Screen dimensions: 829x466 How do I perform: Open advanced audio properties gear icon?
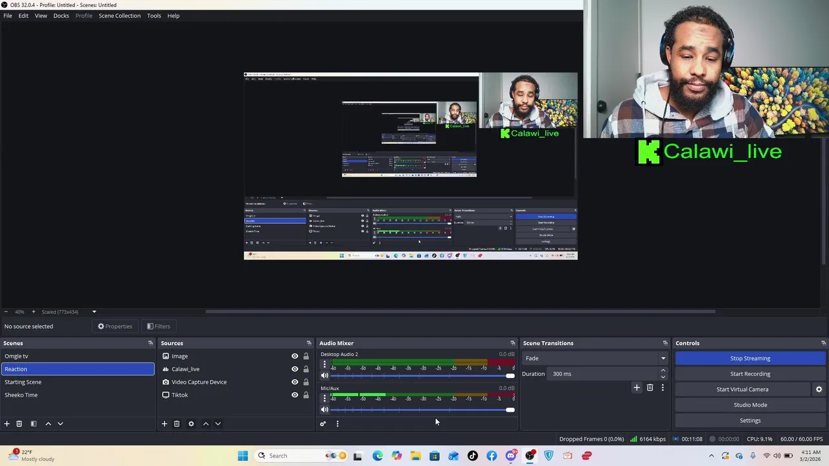coord(323,424)
